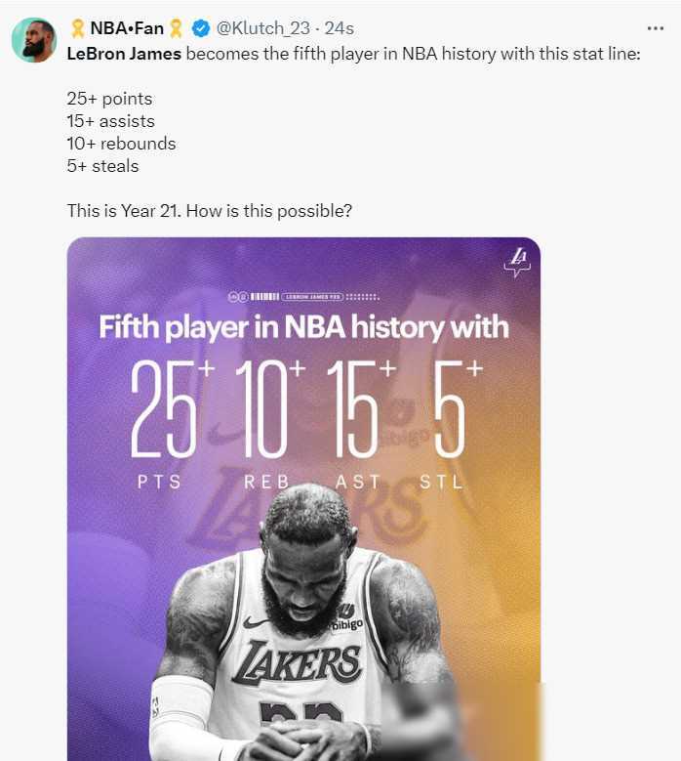Click the gold ribbon after NBA•Fan

[177, 28]
